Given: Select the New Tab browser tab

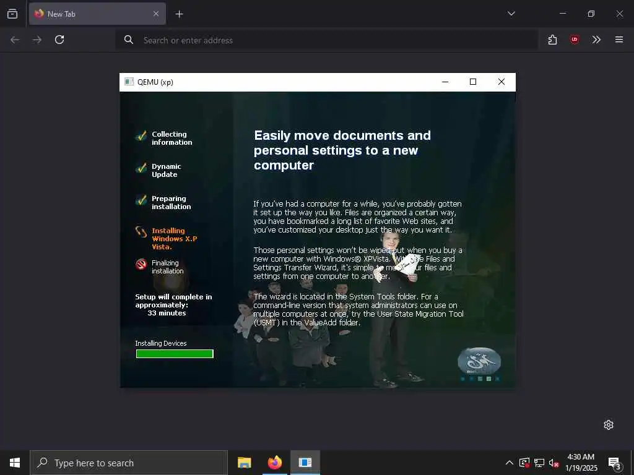Looking at the screenshot, I should (97, 14).
